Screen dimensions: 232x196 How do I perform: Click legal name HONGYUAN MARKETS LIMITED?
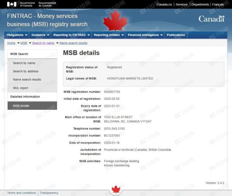130,79
